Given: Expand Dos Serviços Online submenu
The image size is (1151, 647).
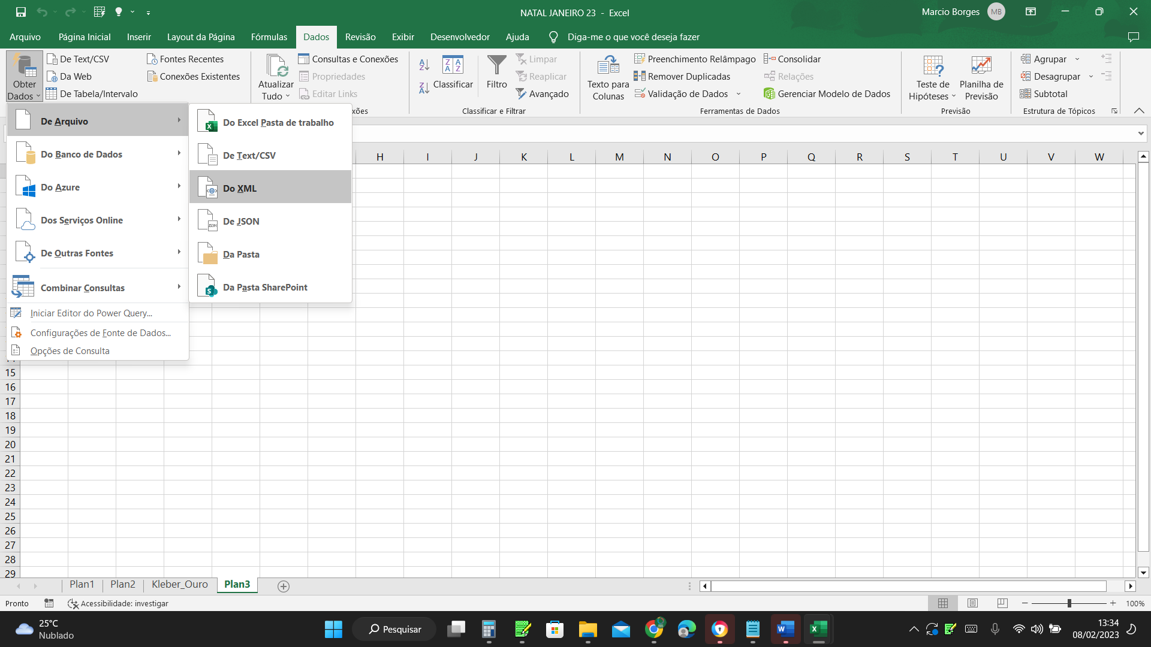Looking at the screenshot, I should pos(98,220).
